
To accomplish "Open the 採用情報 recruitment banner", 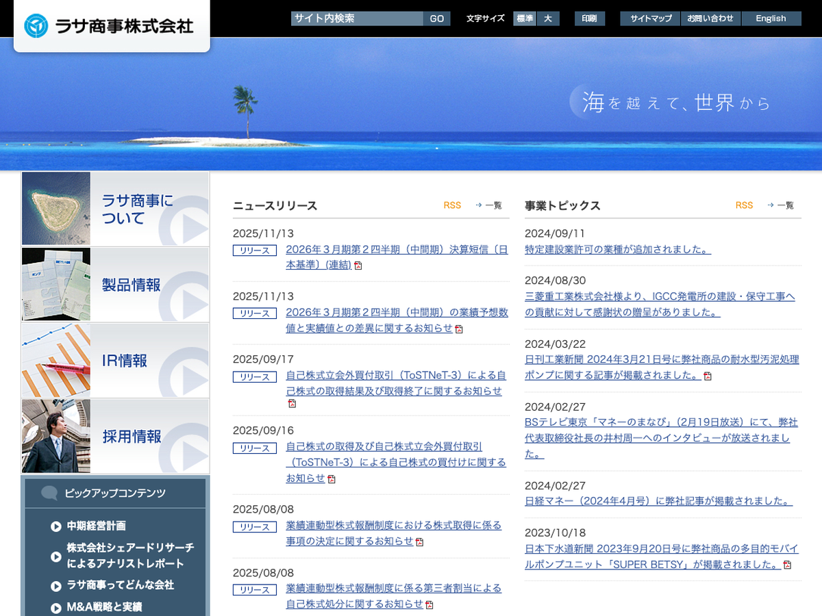I will (x=115, y=437).
